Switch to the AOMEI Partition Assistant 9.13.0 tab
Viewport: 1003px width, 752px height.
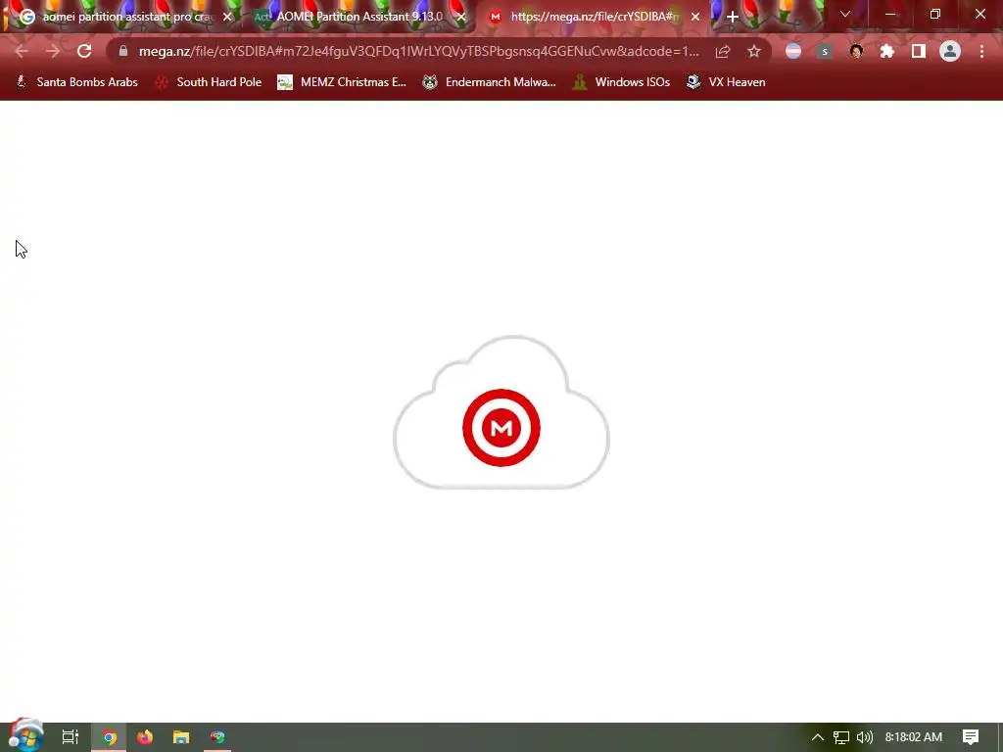tap(358, 18)
